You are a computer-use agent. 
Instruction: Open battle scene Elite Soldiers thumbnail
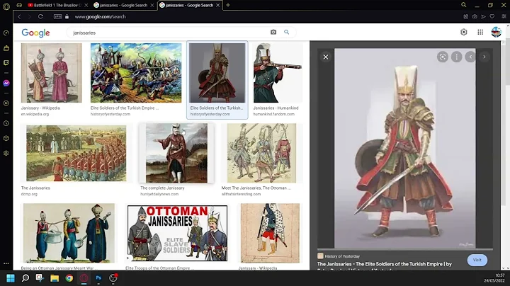(136, 73)
